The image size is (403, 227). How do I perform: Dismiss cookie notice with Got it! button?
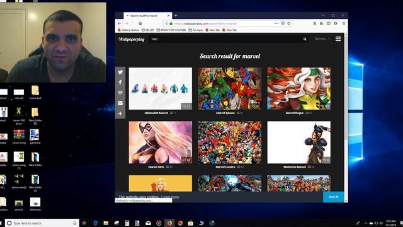click(x=334, y=197)
